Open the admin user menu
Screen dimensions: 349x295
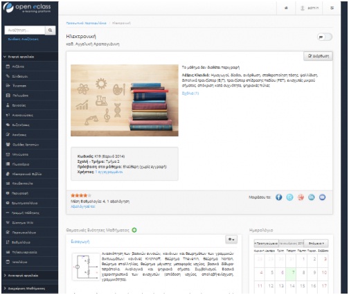(x=310, y=8)
